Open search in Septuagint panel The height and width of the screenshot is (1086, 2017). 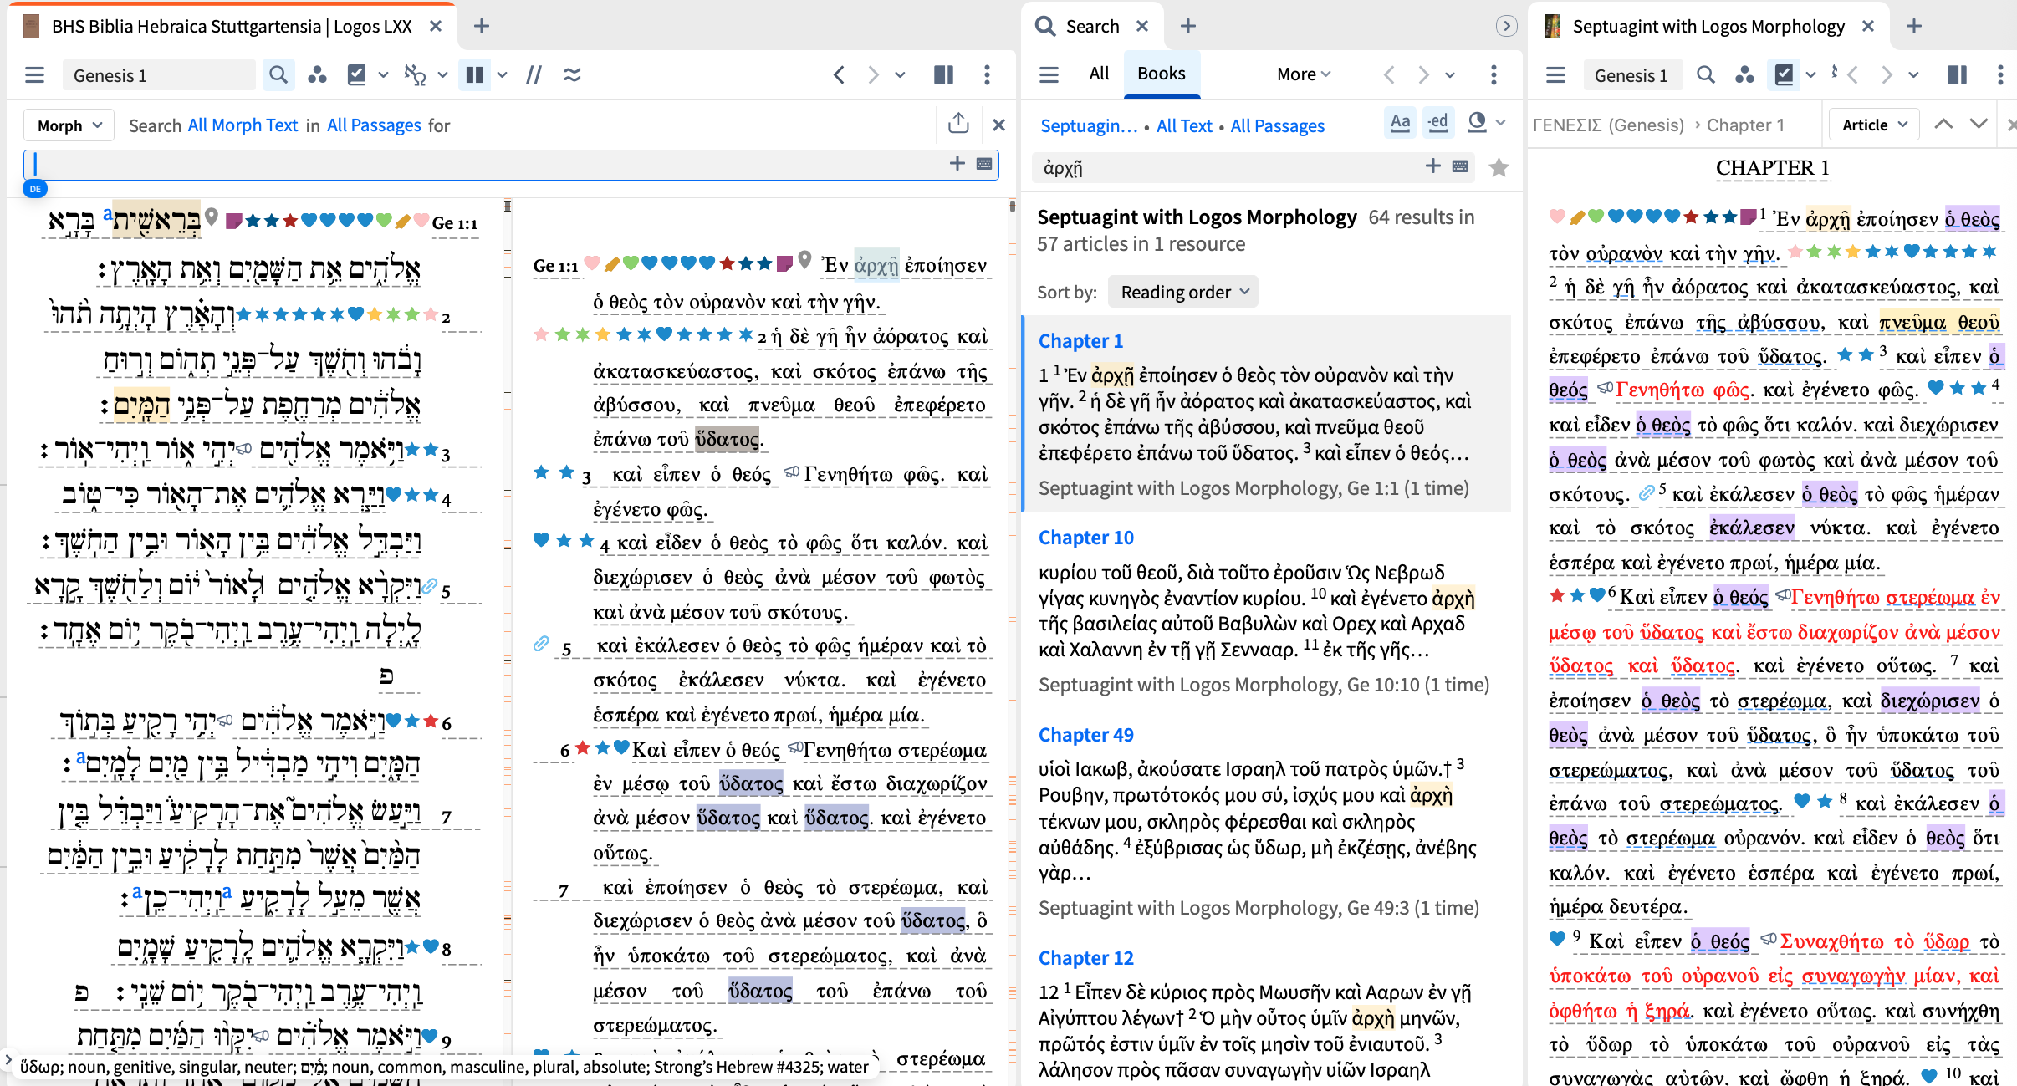1706,75
